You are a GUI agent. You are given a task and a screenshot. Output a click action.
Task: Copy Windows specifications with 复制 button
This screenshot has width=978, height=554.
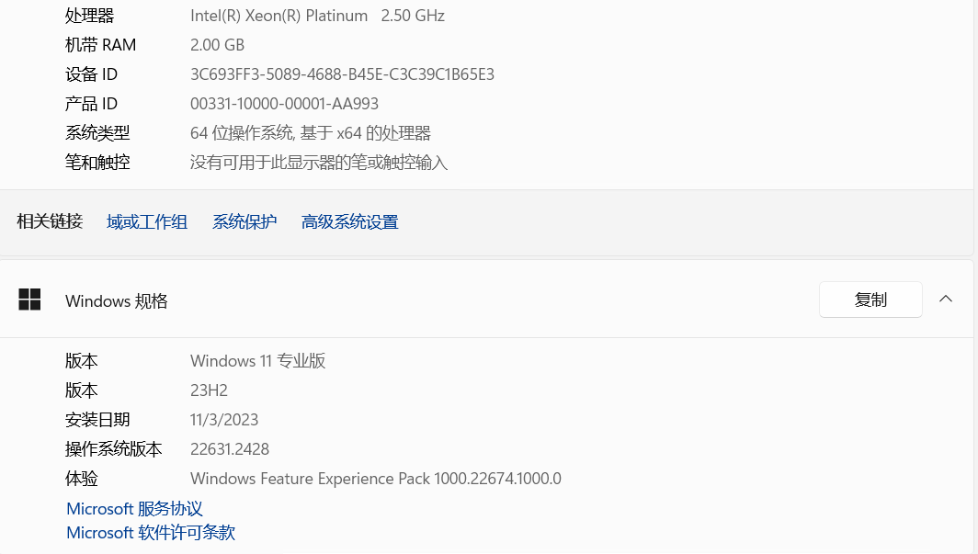(870, 300)
